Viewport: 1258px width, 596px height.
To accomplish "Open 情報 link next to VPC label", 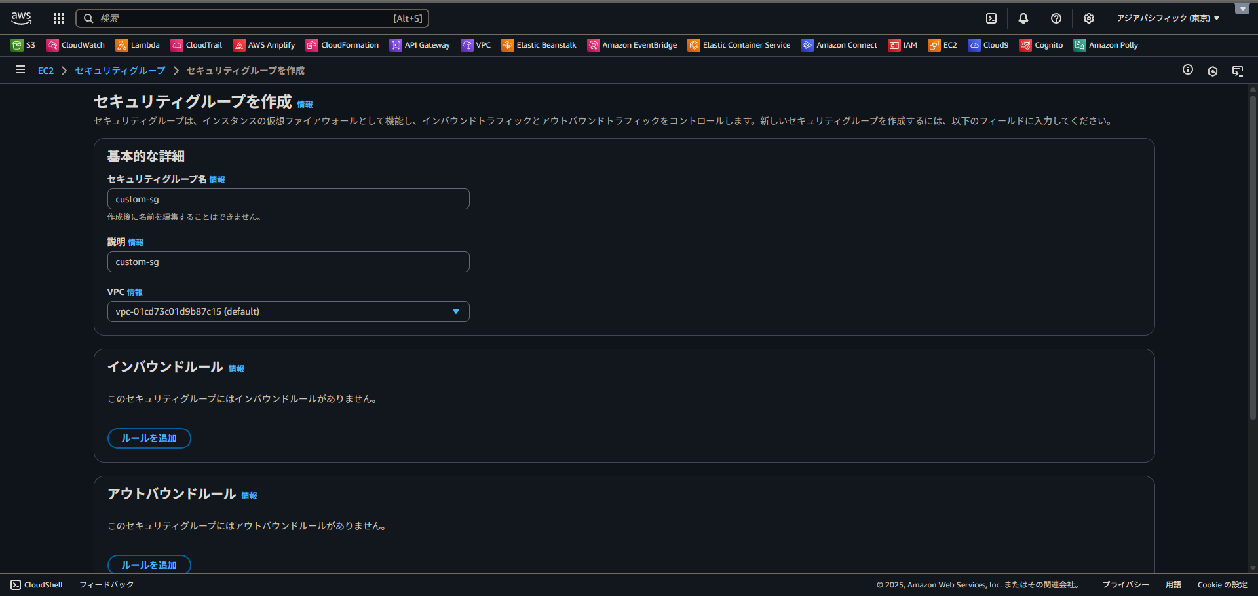I will [x=134, y=292].
